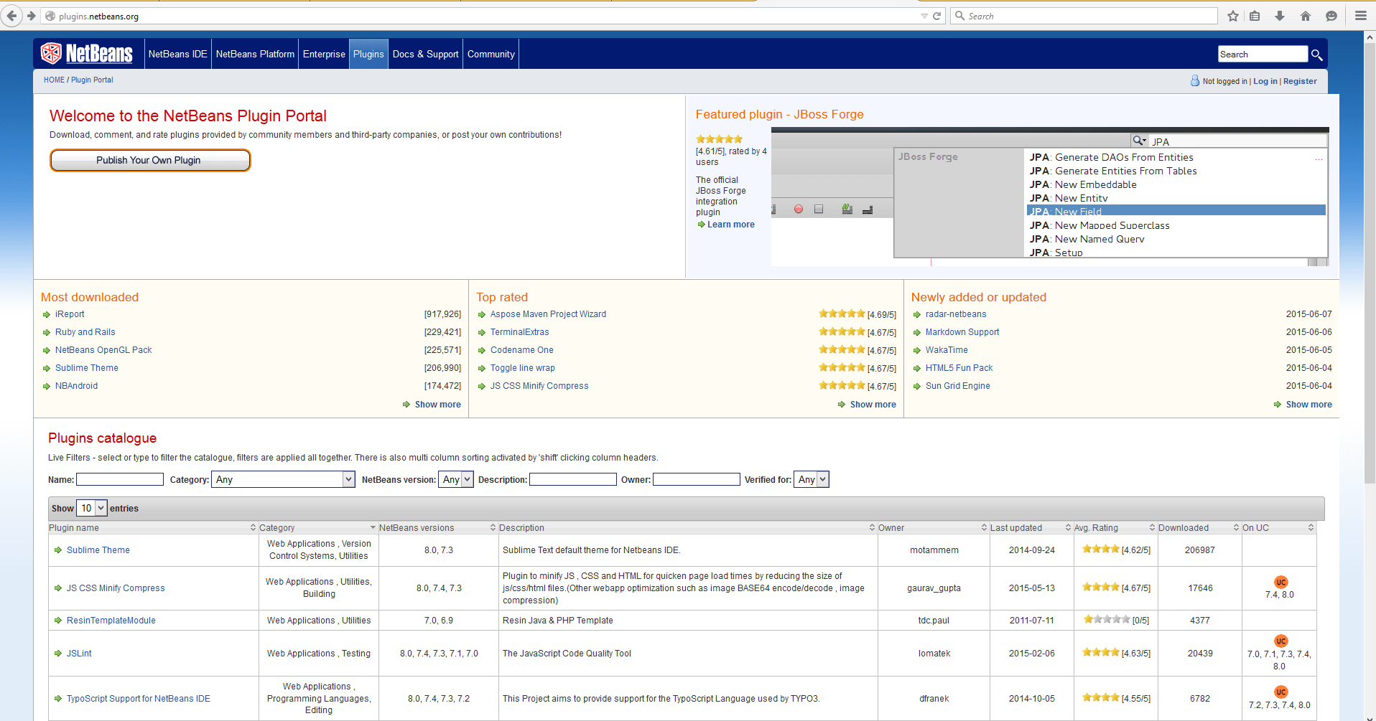Open the Category filter dropdown
Image resolution: width=1376 pixels, height=721 pixels.
[283, 479]
